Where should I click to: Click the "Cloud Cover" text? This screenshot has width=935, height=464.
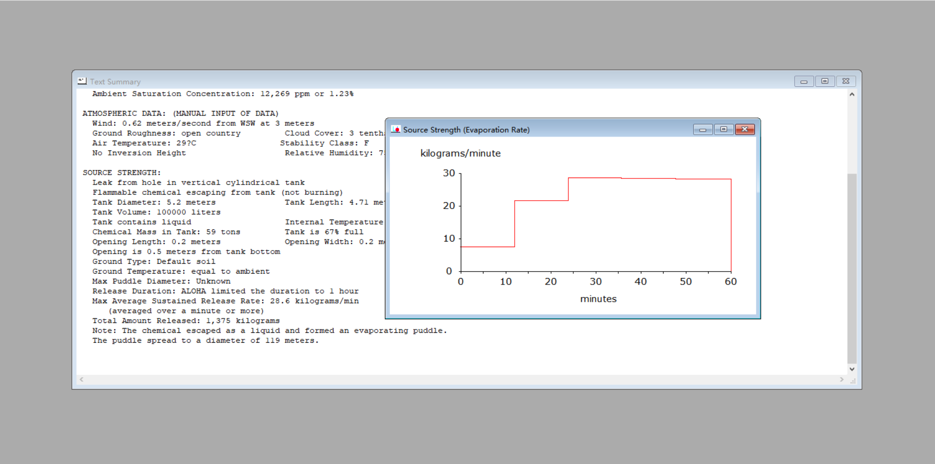tap(312, 133)
